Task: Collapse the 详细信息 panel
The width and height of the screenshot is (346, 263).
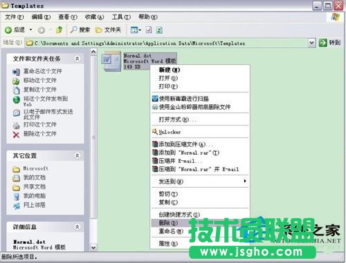Action: coord(78,227)
